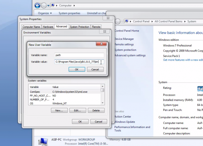Image resolution: width=203 pixels, height=146 pixels.
Task: Click the Variable value input field
Action: (79, 62)
